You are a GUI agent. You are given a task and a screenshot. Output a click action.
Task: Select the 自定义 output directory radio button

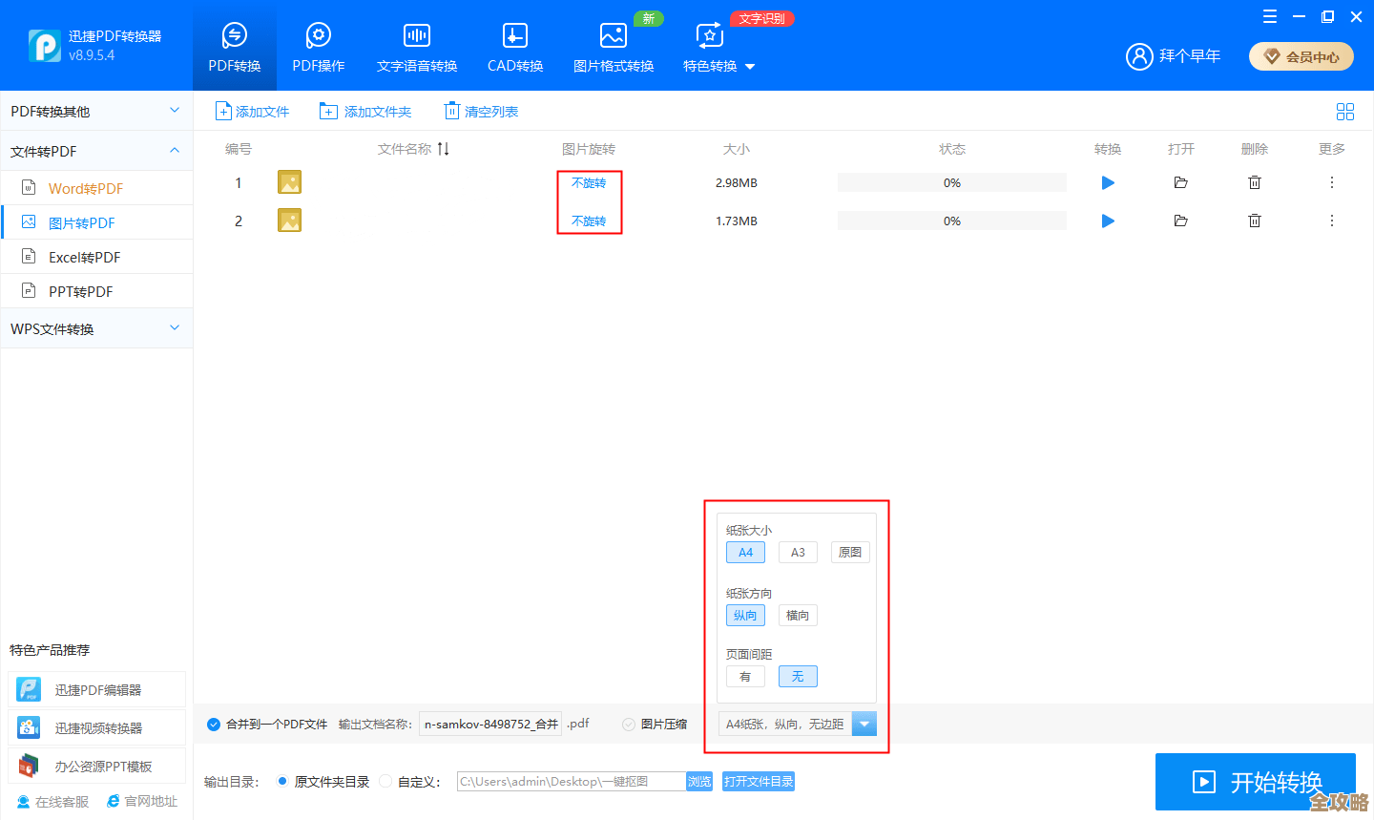(385, 781)
